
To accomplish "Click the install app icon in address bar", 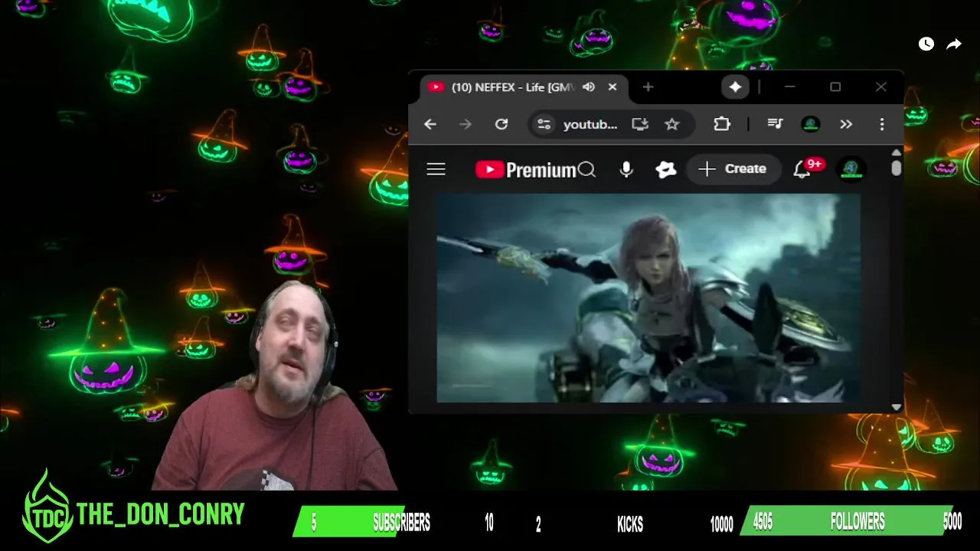I will 640,124.
